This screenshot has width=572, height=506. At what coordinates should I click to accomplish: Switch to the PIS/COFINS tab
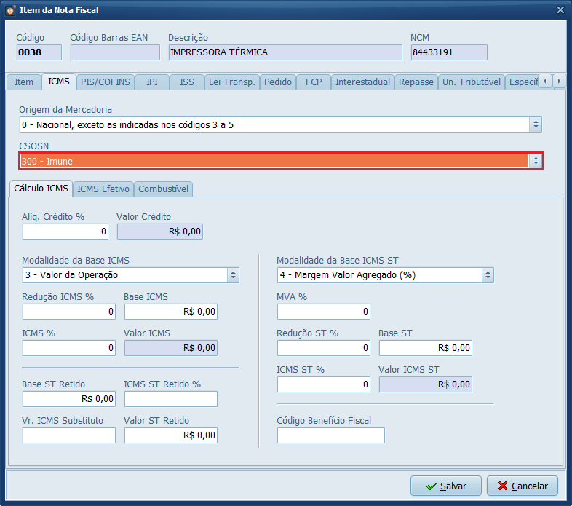point(106,82)
